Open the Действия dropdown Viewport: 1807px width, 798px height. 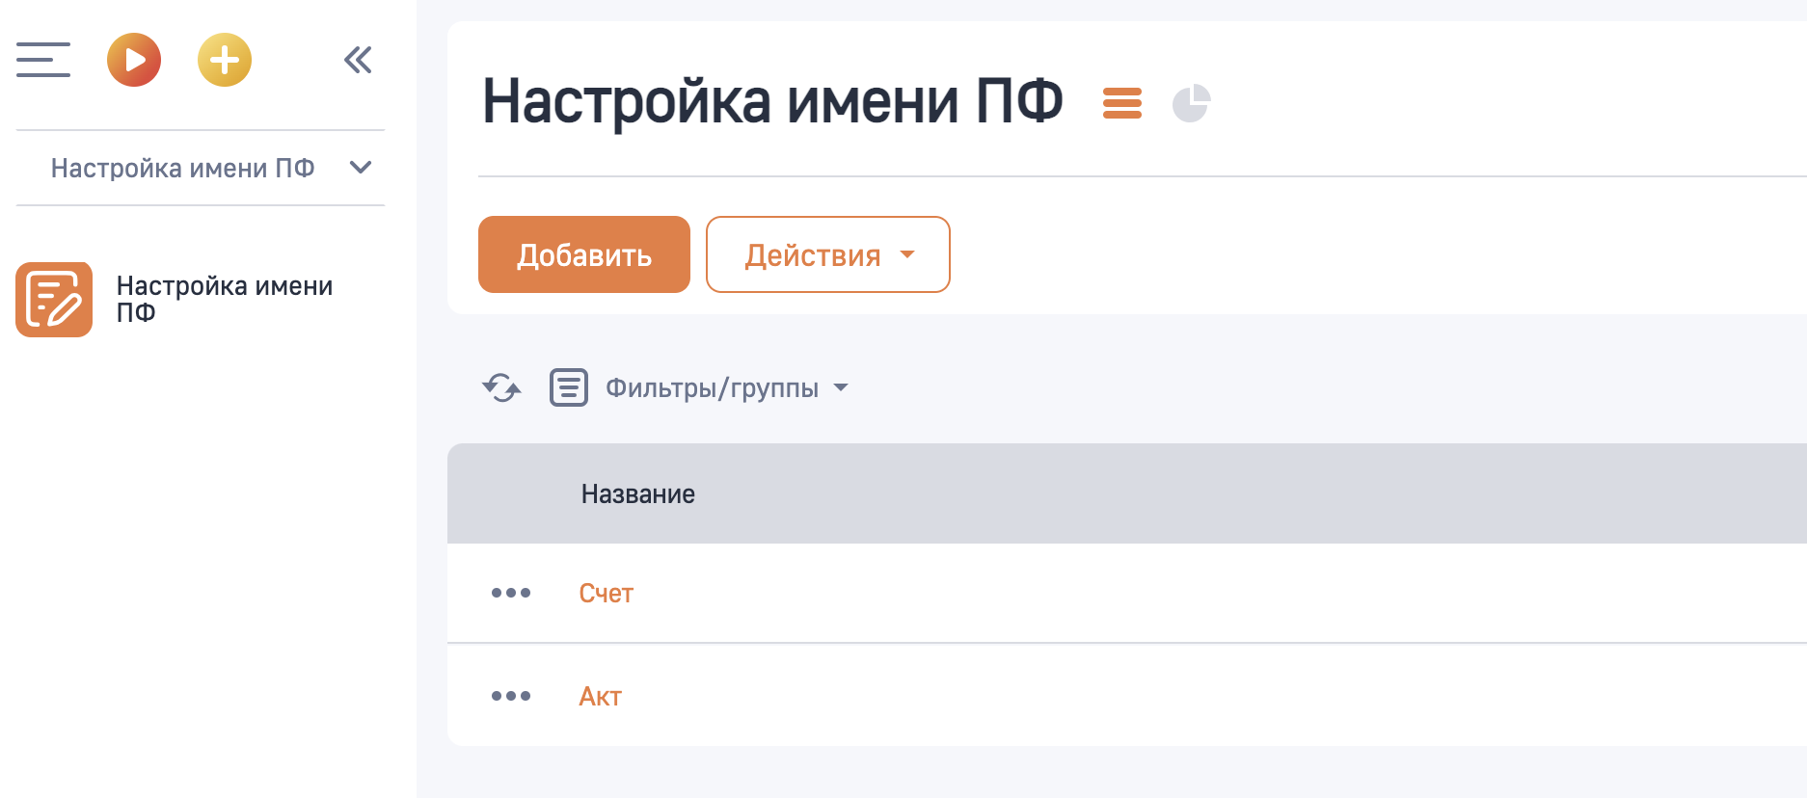[x=826, y=254]
